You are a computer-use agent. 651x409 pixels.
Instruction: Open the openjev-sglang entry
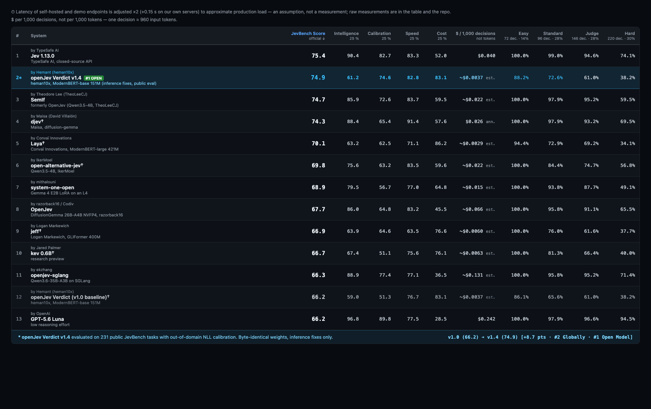[49, 275]
